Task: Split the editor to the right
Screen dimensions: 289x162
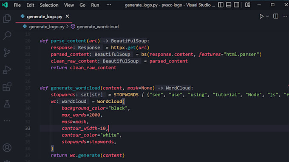Action: (x=276, y=16)
